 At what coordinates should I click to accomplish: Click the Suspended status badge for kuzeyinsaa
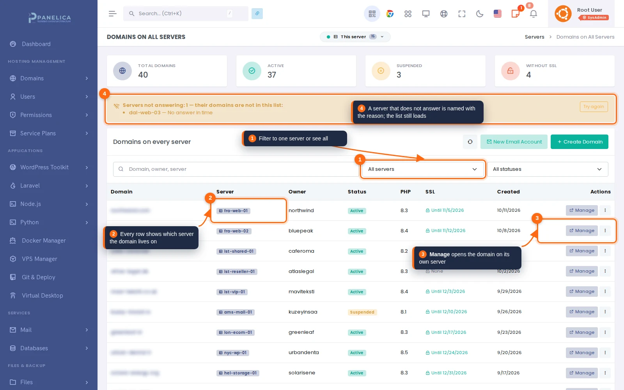tap(362, 312)
